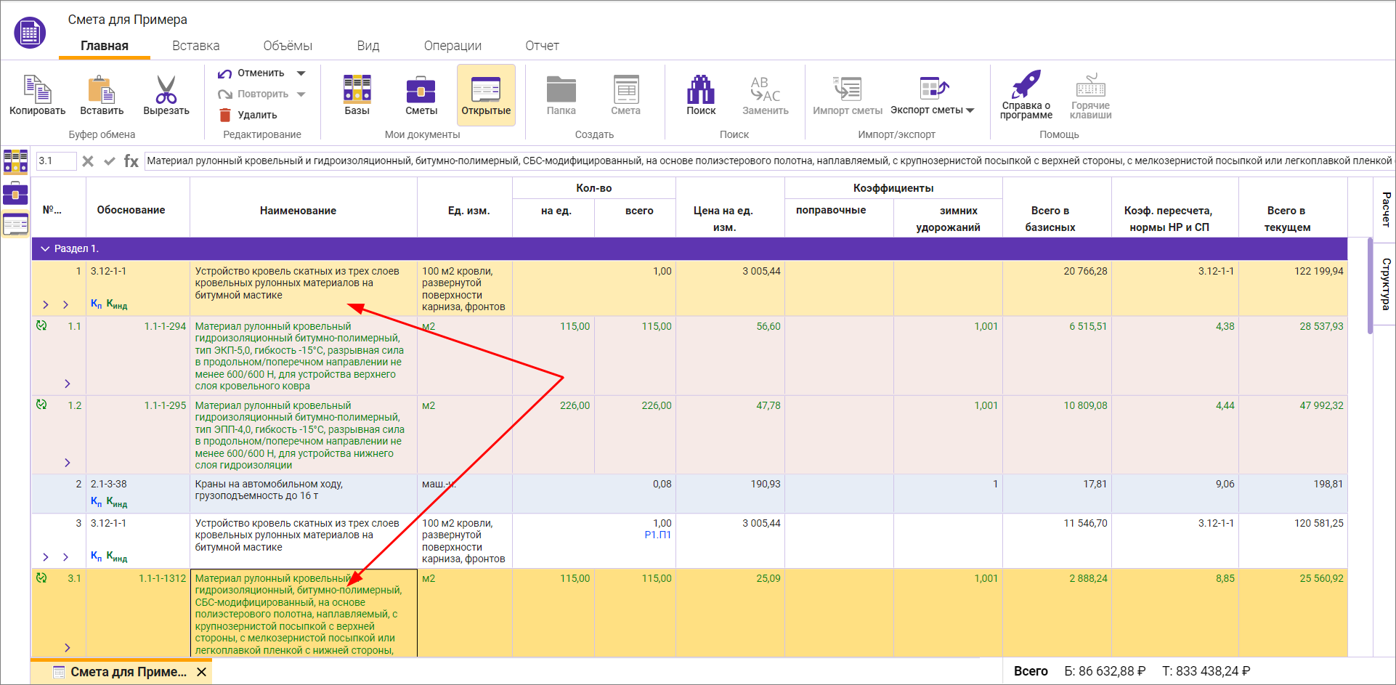Create a new Папка folder

pos(561,89)
